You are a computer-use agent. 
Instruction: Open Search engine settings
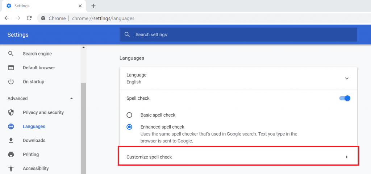click(x=37, y=54)
